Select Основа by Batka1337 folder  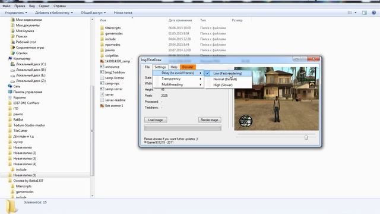28,181
